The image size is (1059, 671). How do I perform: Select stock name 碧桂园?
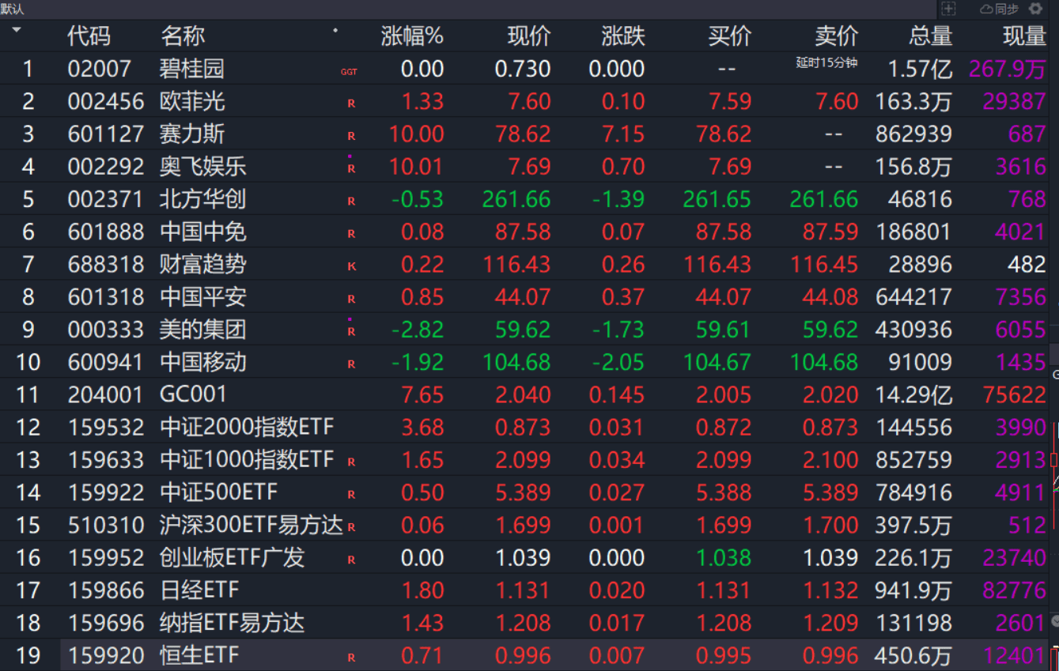[192, 69]
